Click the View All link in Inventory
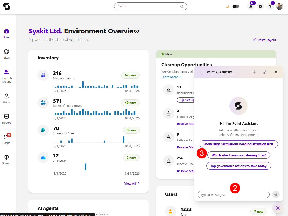288x216 pixels. [132, 183]
